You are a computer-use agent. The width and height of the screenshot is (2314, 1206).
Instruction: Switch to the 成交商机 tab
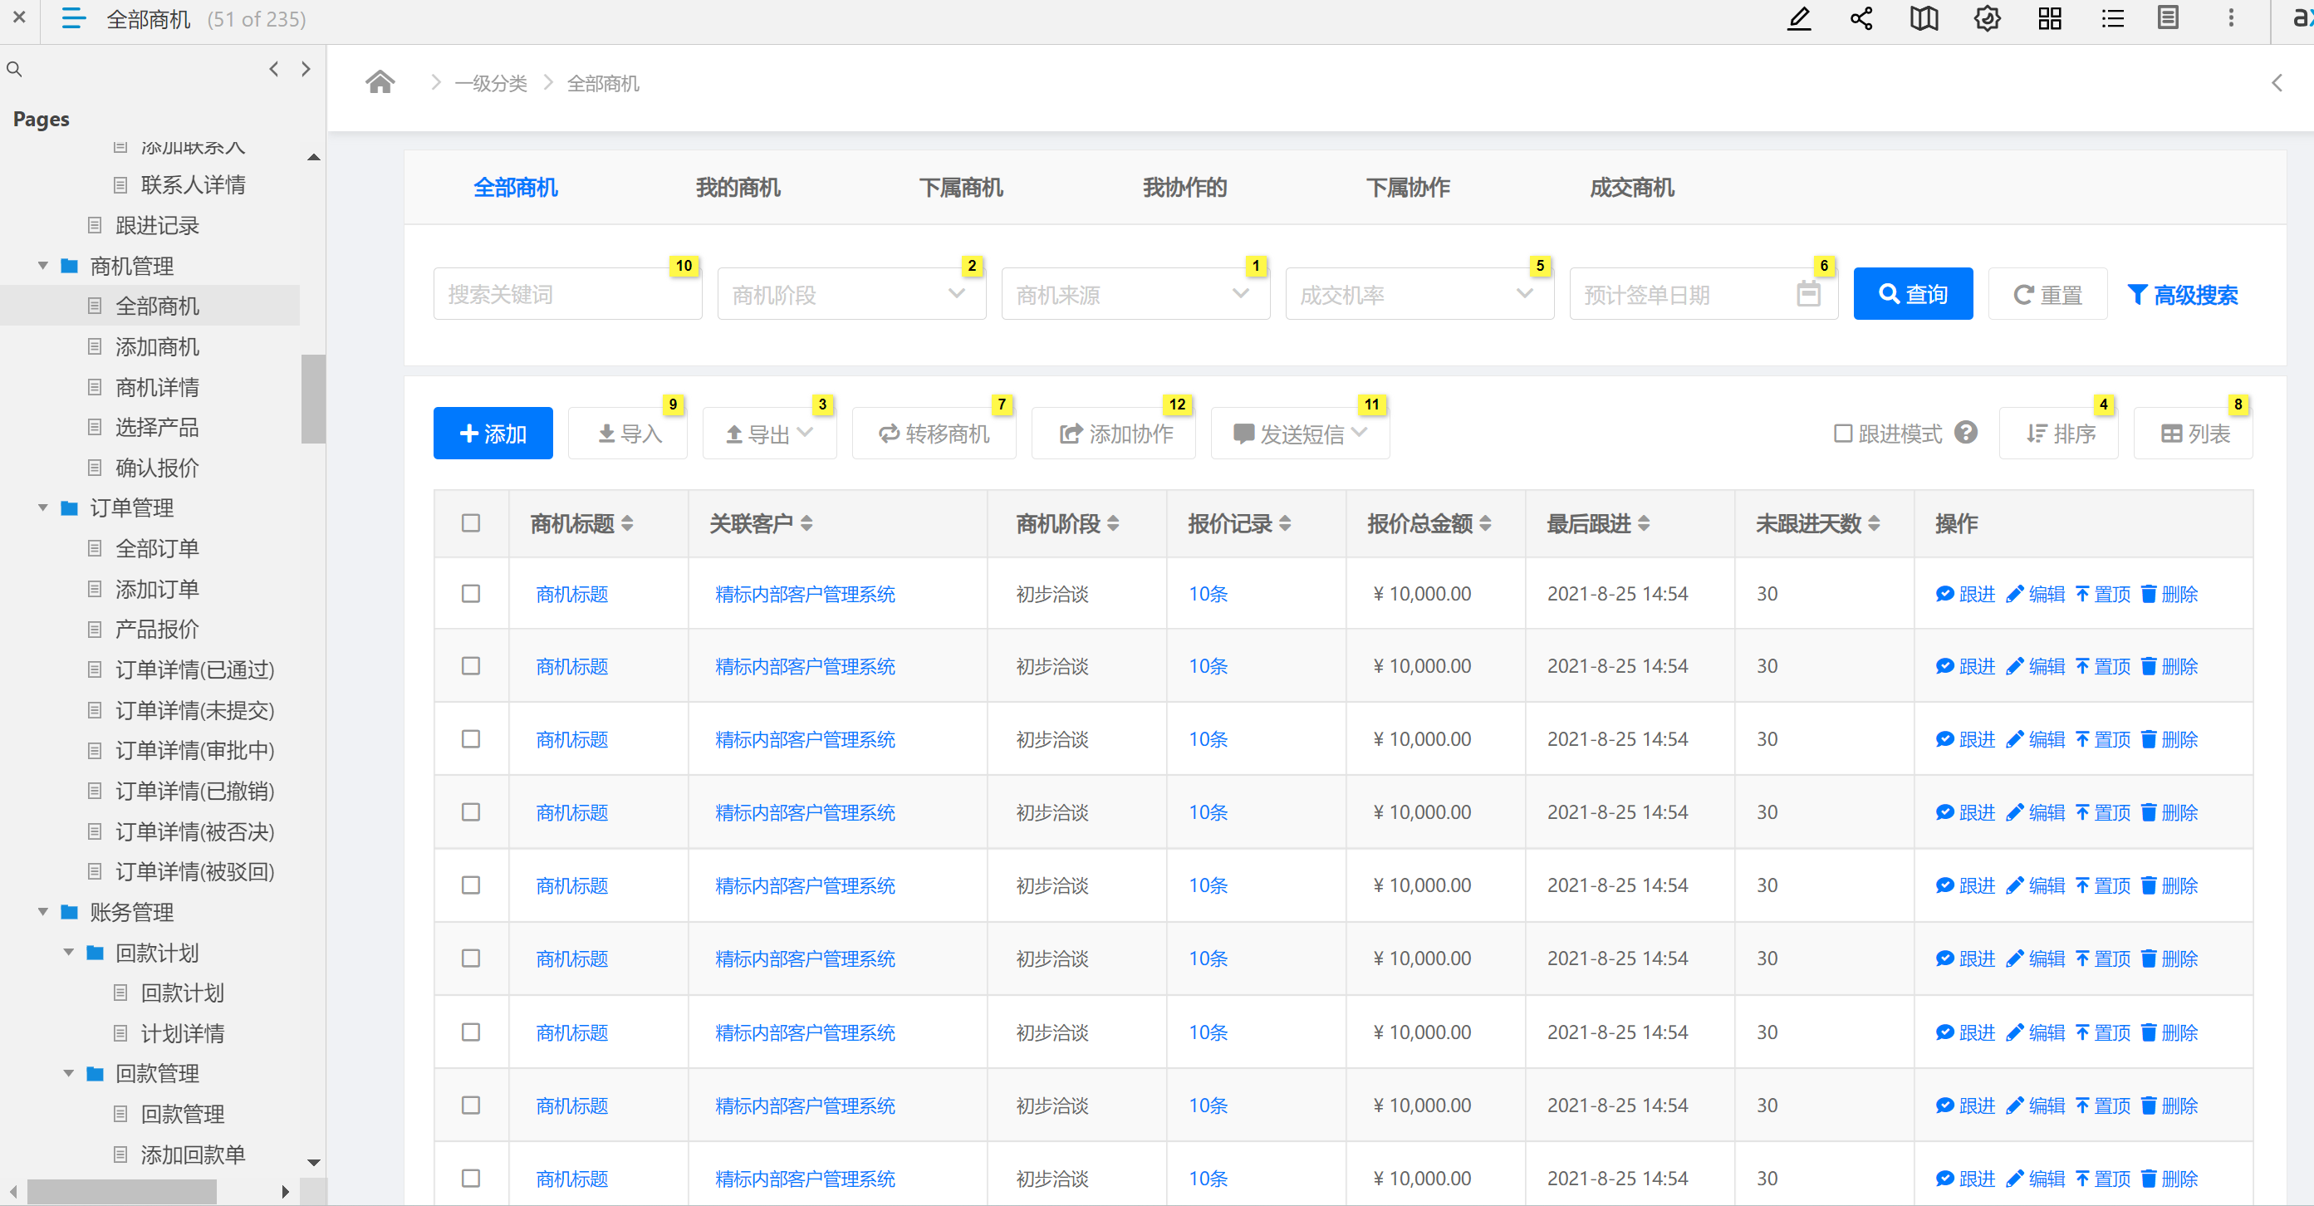pyautogui.click(x=1631, y=188)
